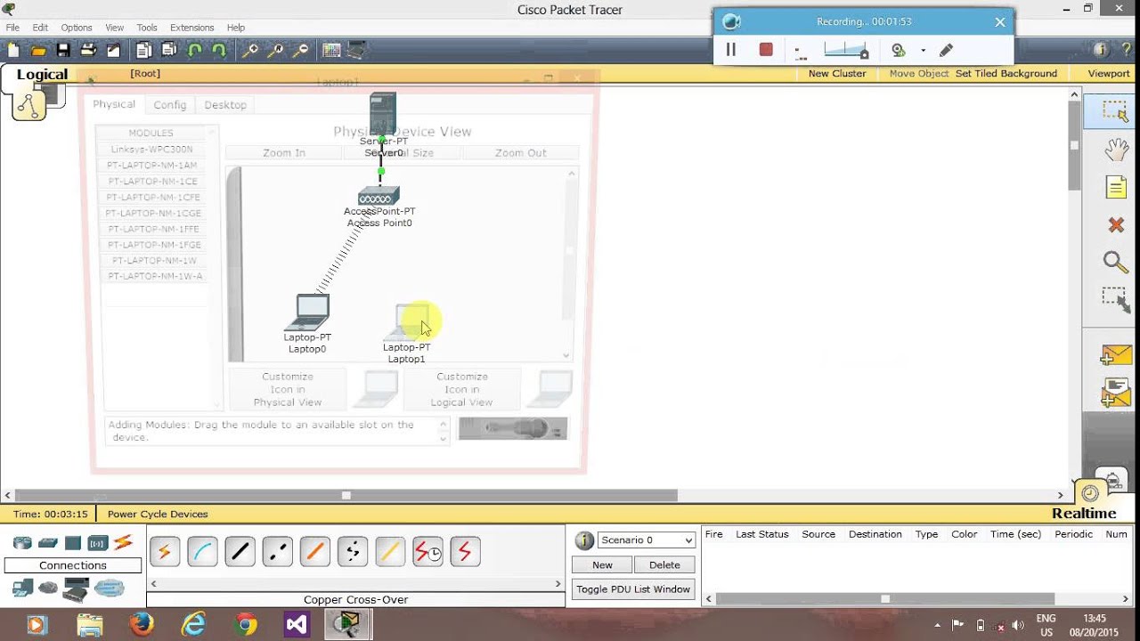Pick the Select tool in right sidebar
Image resolution: width=1140 pixels, height=641 pixels.
pyautogui.click(x=1115, y=110)
